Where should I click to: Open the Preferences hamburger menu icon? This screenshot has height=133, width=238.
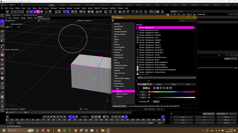point(113,21)
